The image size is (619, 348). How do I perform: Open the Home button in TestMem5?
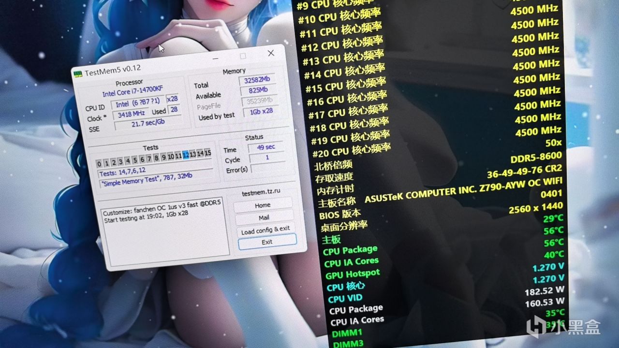[263, 205]
